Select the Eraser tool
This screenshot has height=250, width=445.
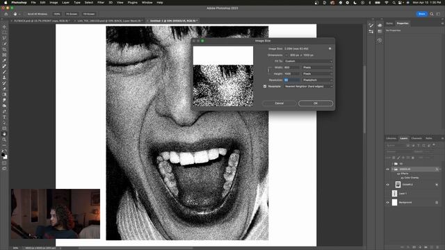[4, 89]
